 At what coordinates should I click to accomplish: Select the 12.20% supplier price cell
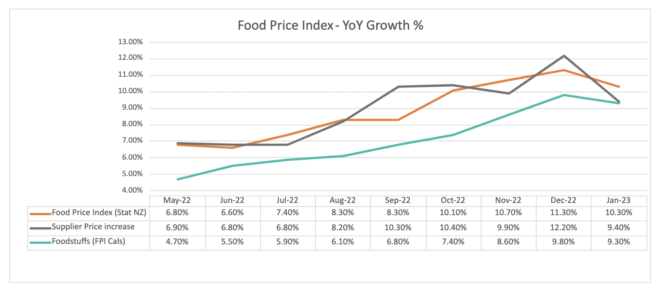click(x=564, y=227)
